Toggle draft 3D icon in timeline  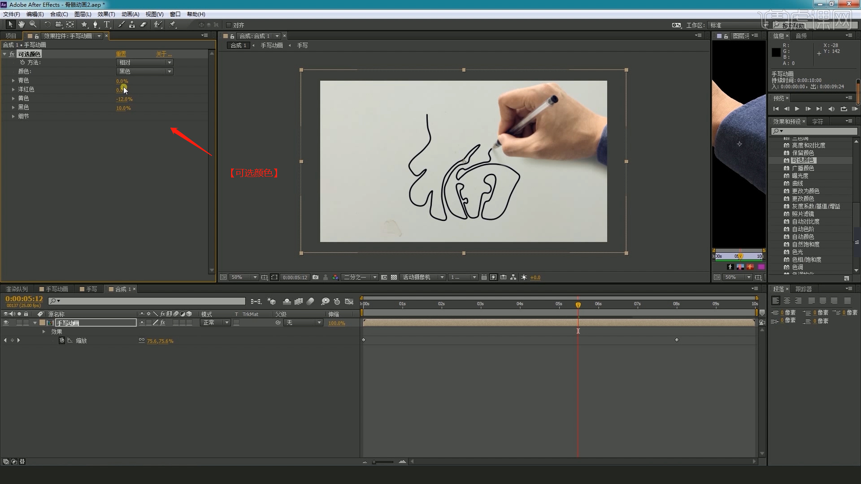tap(271, 302)
